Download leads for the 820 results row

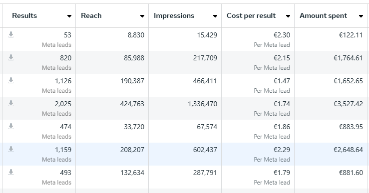pos(11,57)
